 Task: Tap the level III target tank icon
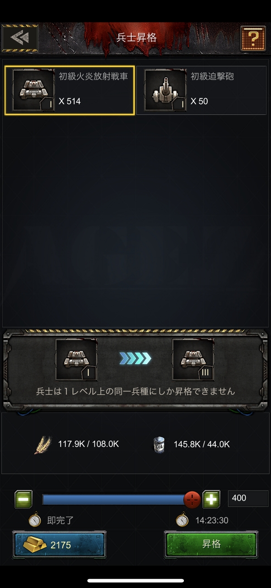[x=193, y=360]
